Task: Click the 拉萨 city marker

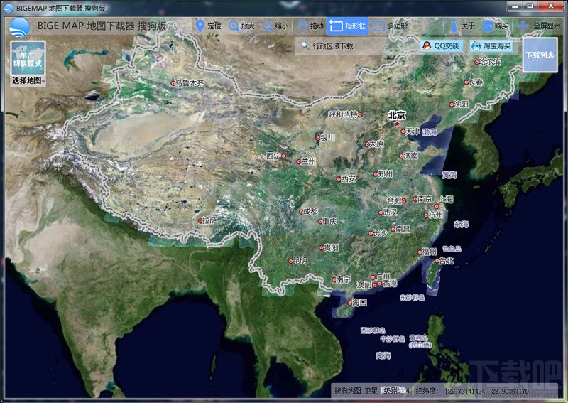Action: coord(200,220)
